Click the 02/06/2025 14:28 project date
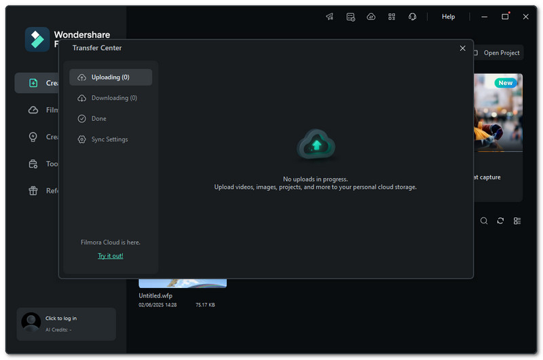This screenshot has height=360, width=543. 157,305
